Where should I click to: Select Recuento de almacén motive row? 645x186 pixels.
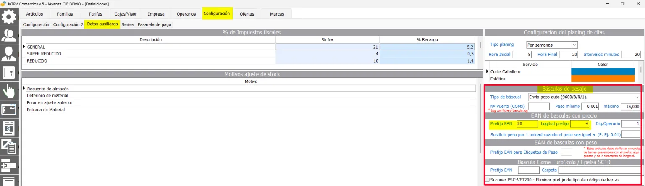click(251, 89)
